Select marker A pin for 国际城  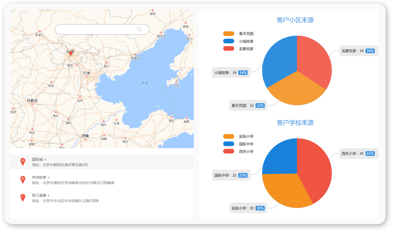pyautogui.click(x=23, y=162)
